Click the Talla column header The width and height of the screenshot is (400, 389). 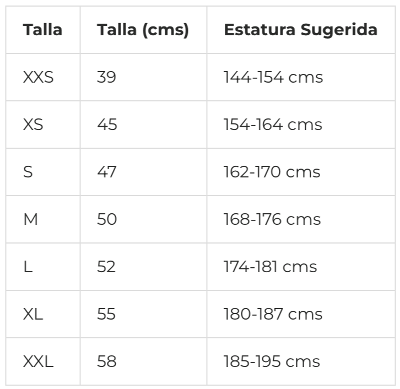(43, 30)
